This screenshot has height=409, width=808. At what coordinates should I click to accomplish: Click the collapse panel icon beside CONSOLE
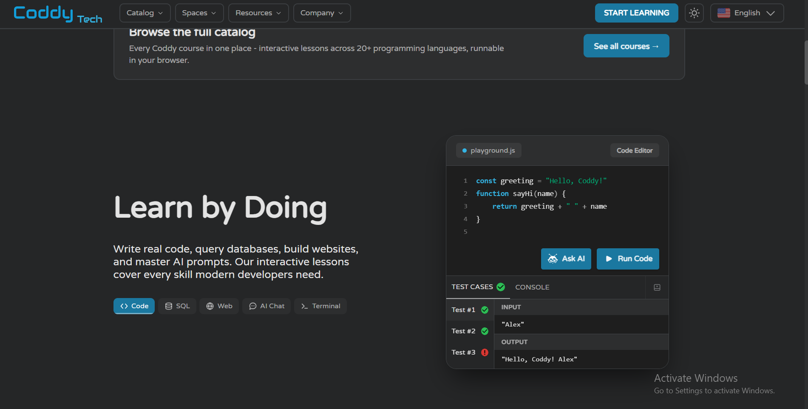(657, 287)
